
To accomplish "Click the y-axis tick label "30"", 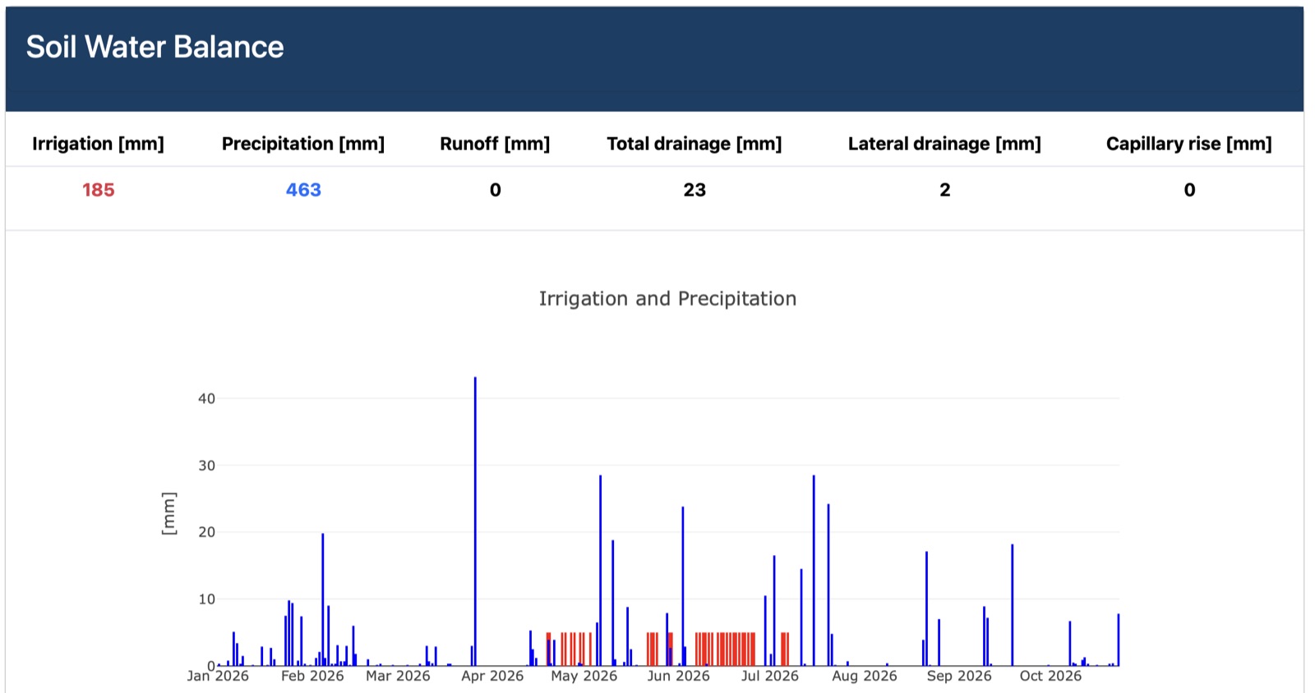I will [206, 466].
